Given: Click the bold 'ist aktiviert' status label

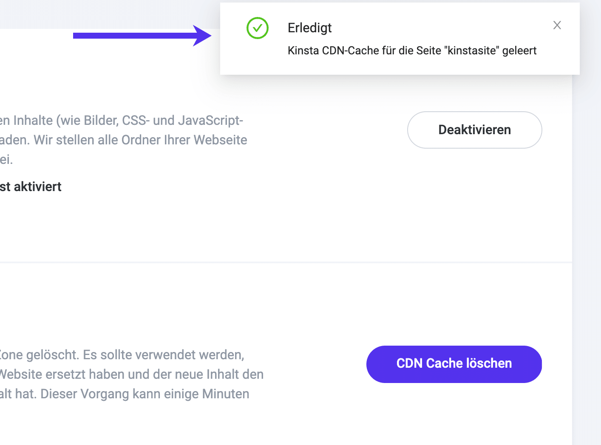Looking at the screenshot, I should (x=31, y=186).
